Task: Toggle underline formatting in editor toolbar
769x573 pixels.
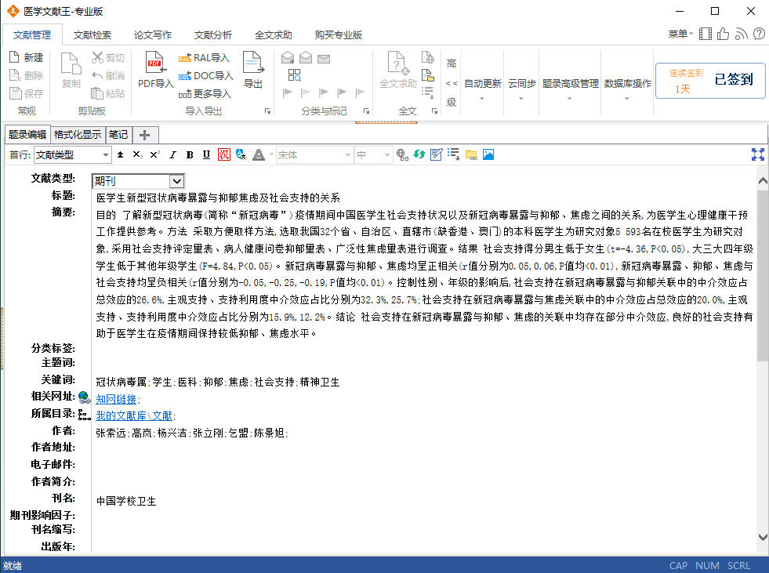Action: click(206, 154)
